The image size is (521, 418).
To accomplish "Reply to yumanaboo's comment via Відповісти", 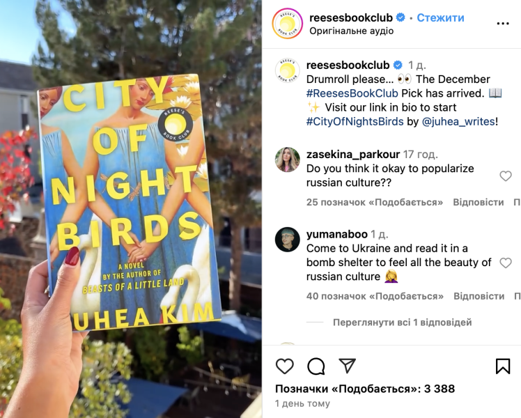I will click(x=479, y=295).
